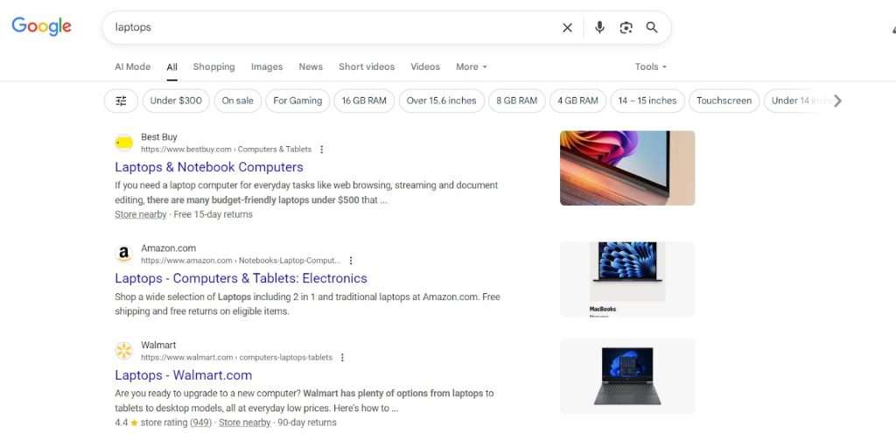Apply the 4 GB RAM filter chip
896x440 pixels.
[577, 101]
